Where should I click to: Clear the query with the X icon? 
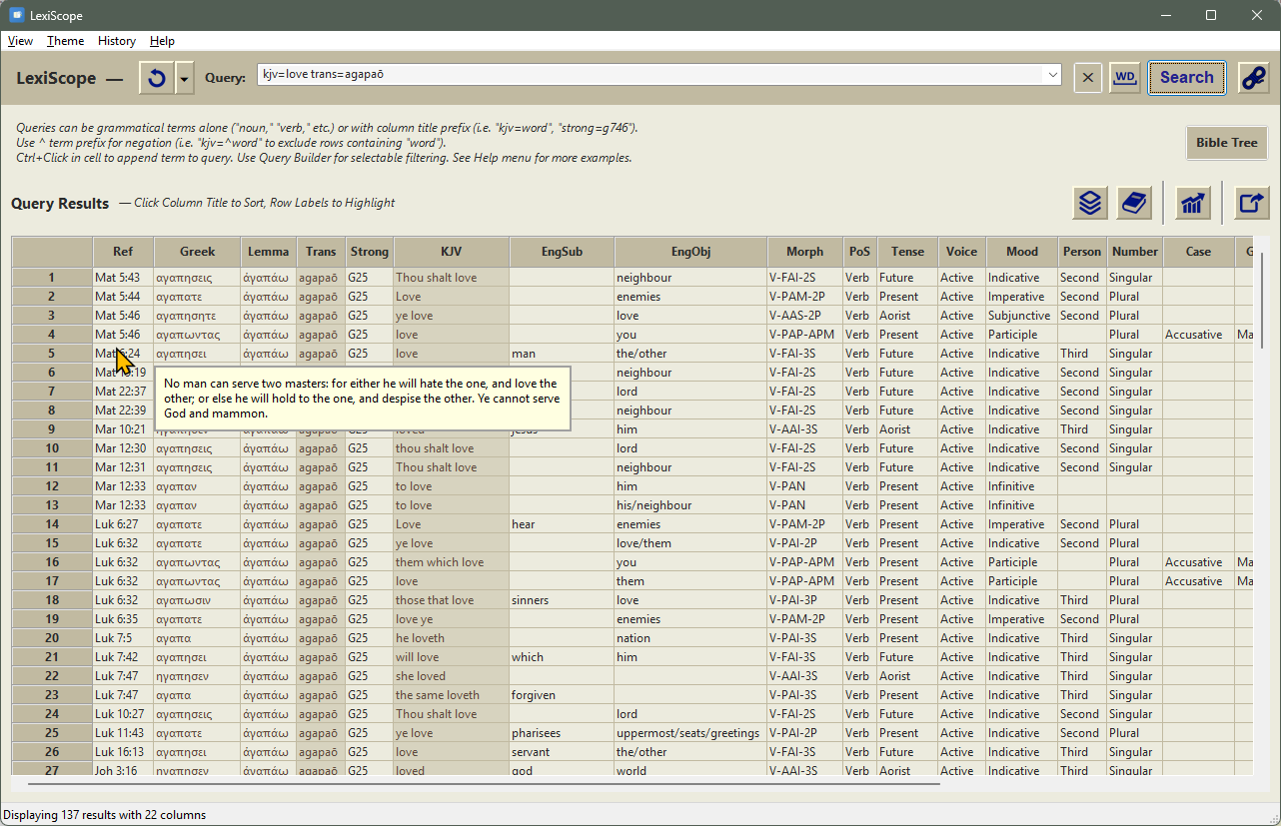pyautogui.click(x=1088, y=78)
